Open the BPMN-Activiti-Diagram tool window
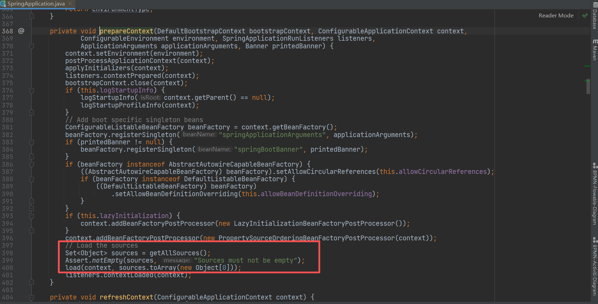 point(595,267)
